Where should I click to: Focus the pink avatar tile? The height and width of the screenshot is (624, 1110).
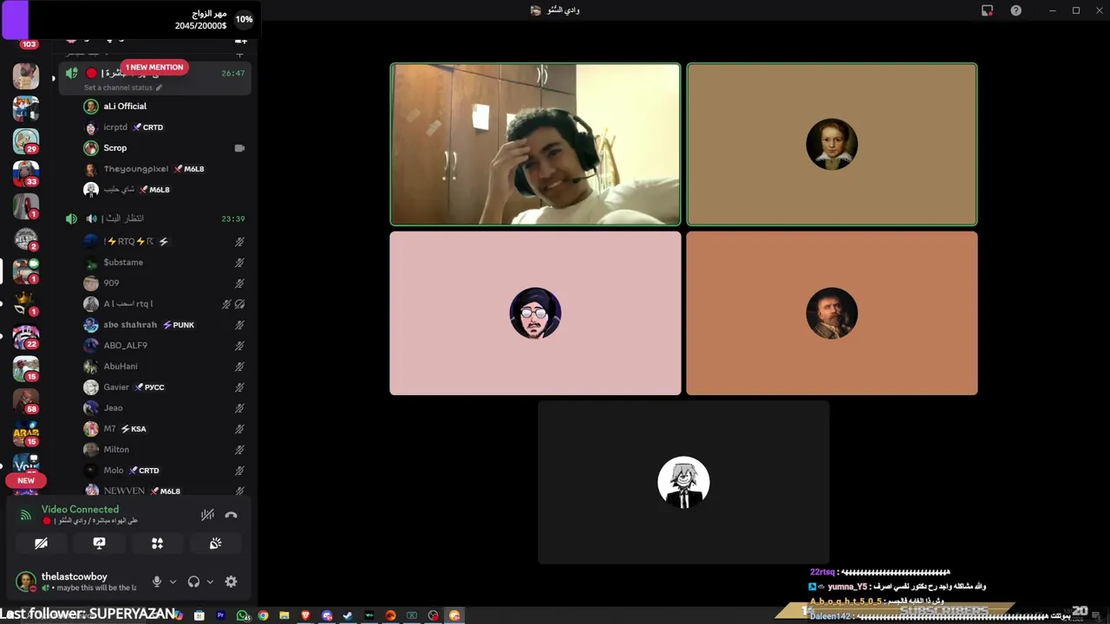[535, 313]
